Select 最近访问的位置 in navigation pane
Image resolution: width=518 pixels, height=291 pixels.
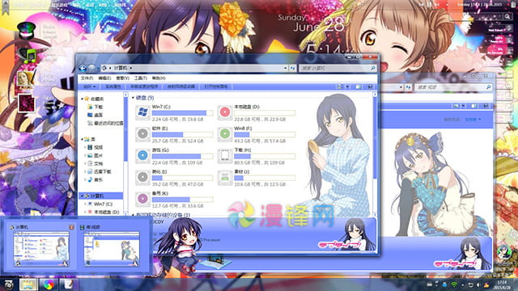tap(105, 123)
